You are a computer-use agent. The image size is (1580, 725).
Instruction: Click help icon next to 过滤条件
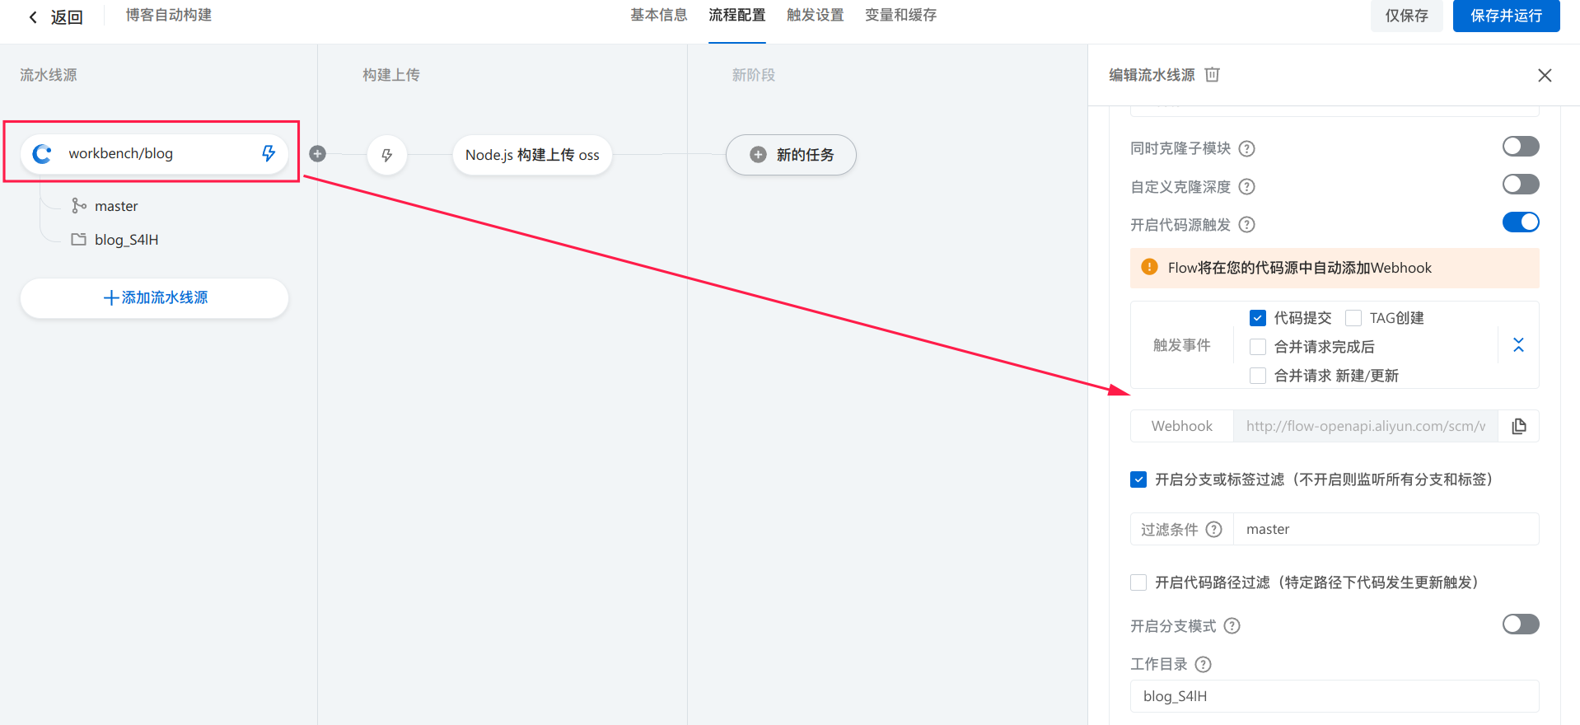pos(1213,530)
